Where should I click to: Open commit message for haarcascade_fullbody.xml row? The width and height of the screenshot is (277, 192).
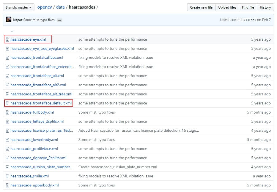96,113
